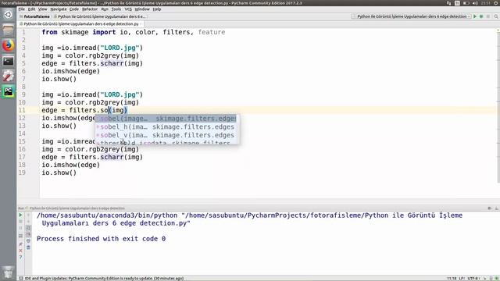Toggle soft-wrap icon in Run panel
The width and height of the screenshot is (500, 281).
click(28, 228)
